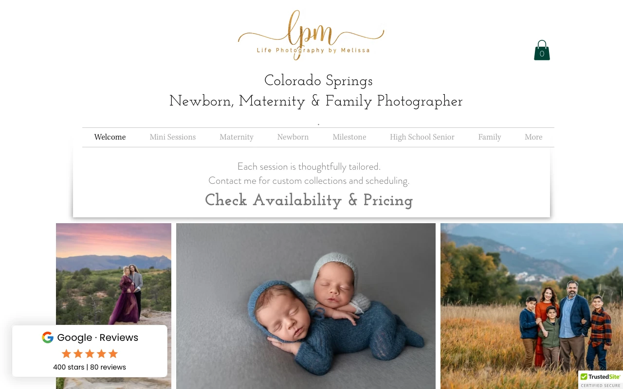Click Check Availability & Pricing link
623x389 pixels.
pos(309,200)
